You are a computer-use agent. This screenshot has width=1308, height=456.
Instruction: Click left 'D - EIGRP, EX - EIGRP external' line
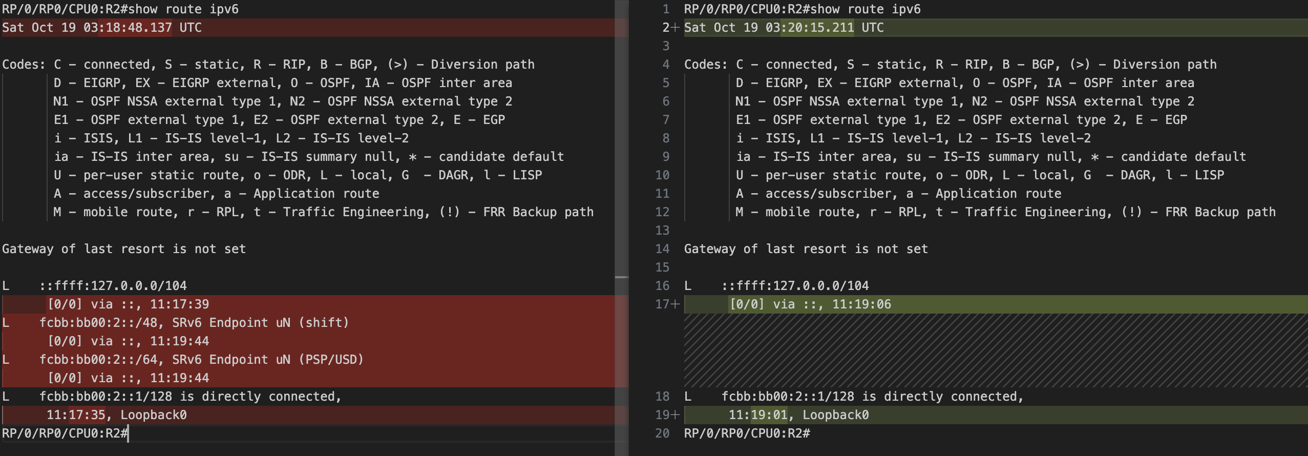[283, 83]
